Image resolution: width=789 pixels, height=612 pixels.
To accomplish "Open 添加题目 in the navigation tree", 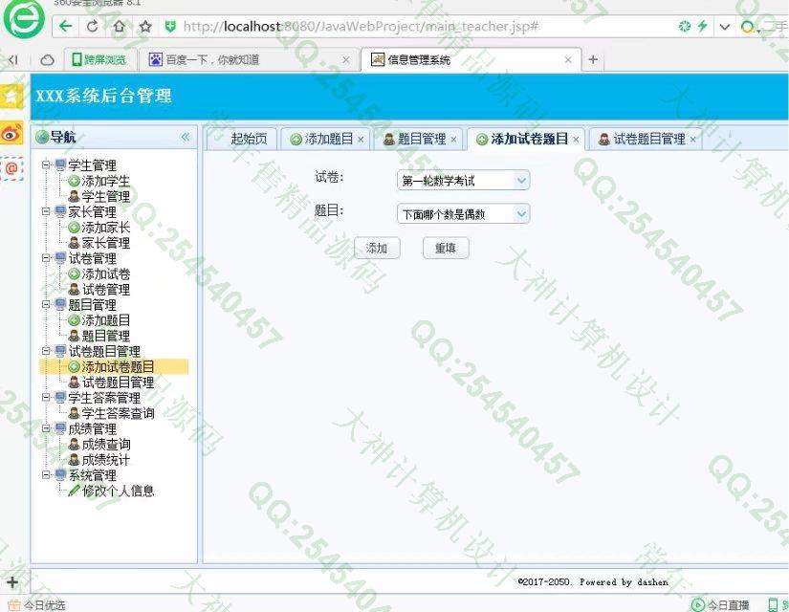I will coord(105,320).
